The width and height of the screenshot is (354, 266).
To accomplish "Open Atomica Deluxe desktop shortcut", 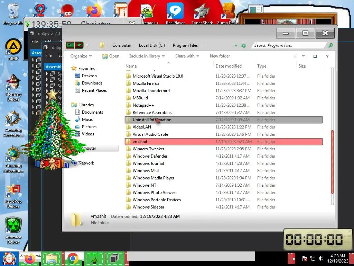I will (13, 231).
